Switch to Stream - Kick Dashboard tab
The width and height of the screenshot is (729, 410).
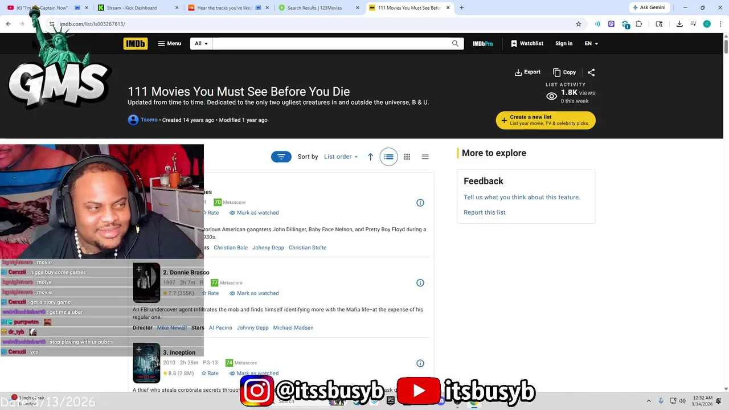[137, 8]
